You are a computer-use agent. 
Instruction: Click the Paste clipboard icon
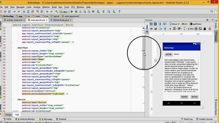click(33, 12)
